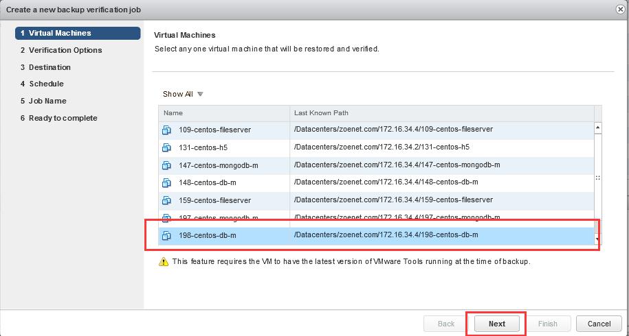Click the VM list scroll up arrow
Image resolution: width=629 pixels, height=336 pixels.
point(597,128)
